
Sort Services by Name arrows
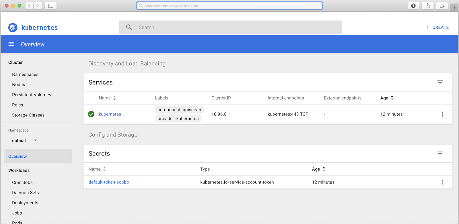tap(114, 98)
